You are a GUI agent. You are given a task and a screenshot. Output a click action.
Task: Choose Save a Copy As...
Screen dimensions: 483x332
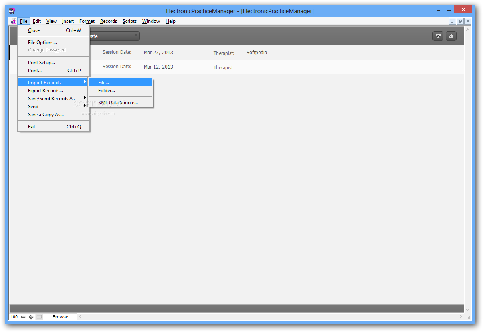click(53, 115)
